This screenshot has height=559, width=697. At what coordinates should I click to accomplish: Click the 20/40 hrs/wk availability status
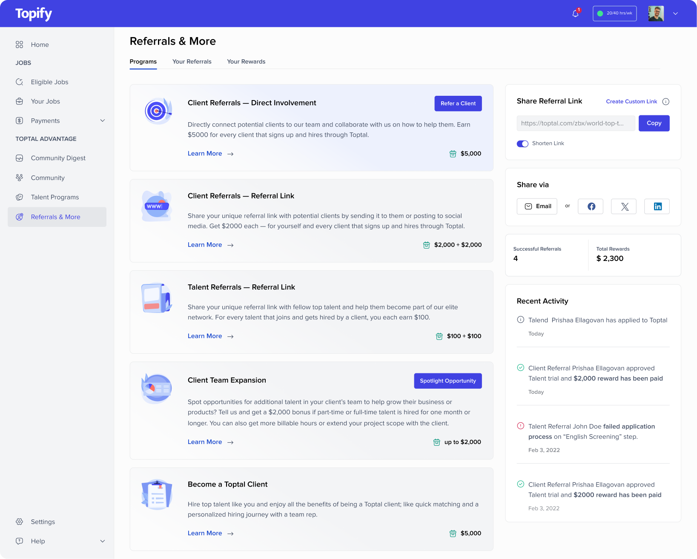click(614, 14)
